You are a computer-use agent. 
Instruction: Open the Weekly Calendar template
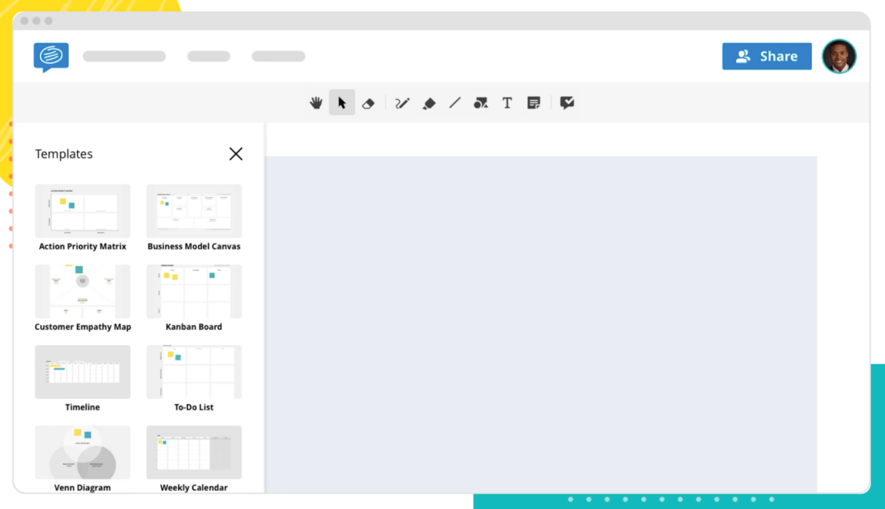click(194, 453)
